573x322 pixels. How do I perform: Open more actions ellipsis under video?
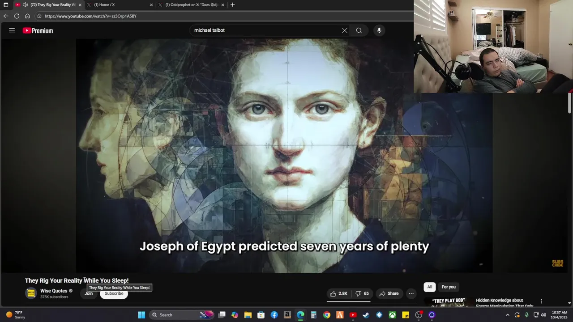pyautogui.click(x=411, y=293)
